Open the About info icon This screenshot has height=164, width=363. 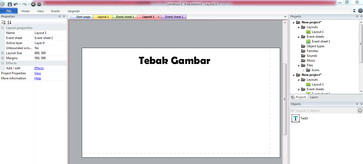point(360,11)
